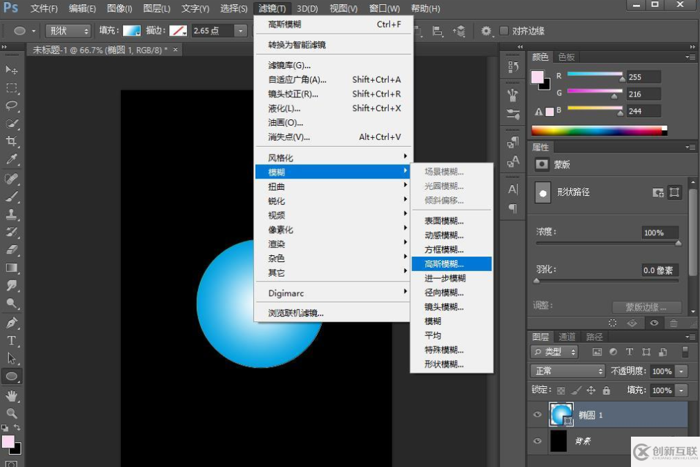The height and width of the screenshot is (467, 700).
Task: Click 浏览联机滤镜... menu entry
Action: click(x=295, y=313)
